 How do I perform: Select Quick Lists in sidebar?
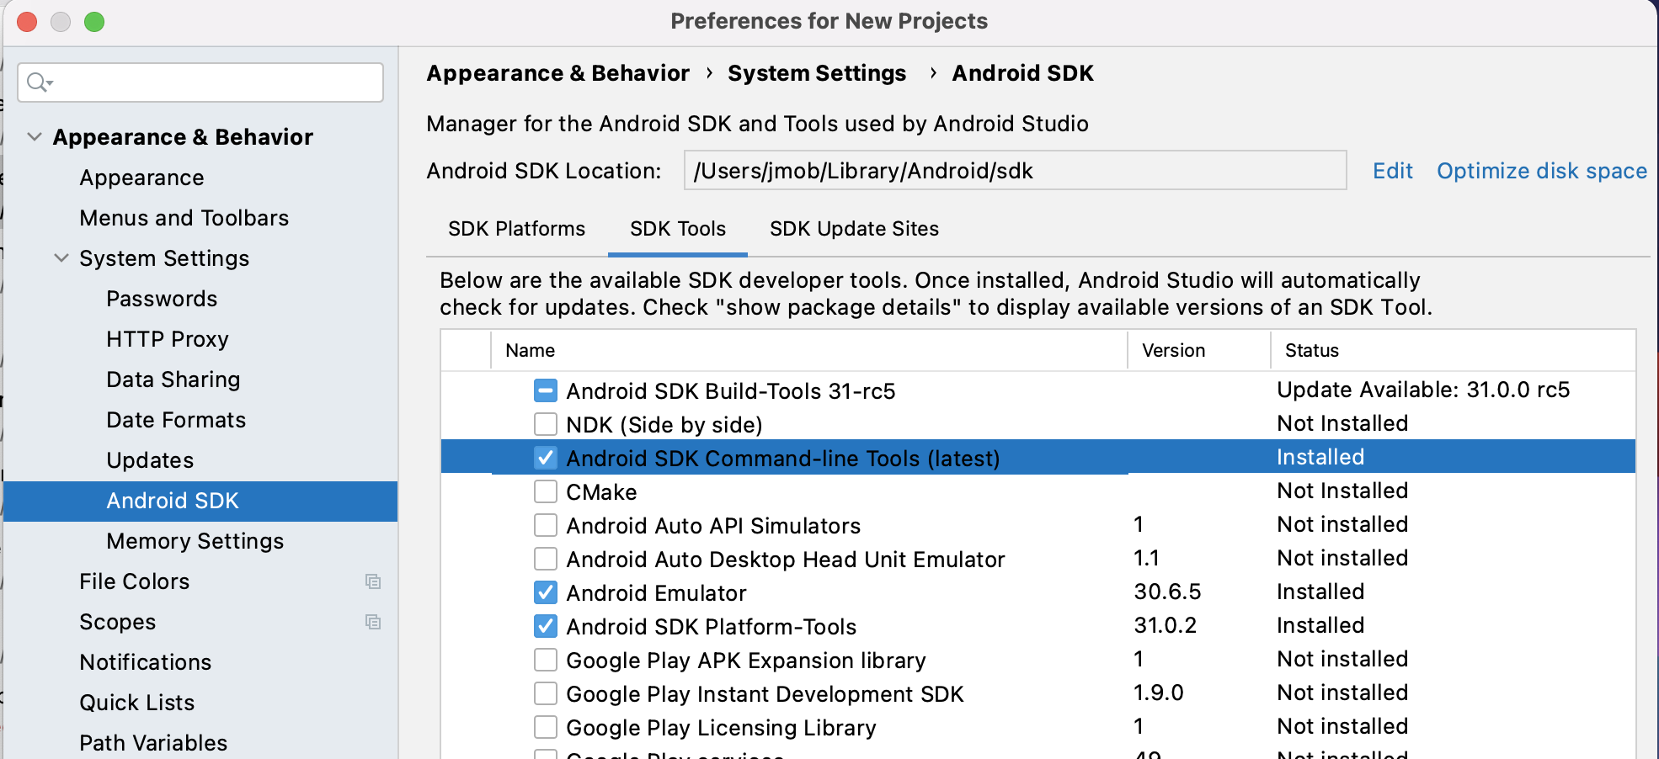click(136, 703)
